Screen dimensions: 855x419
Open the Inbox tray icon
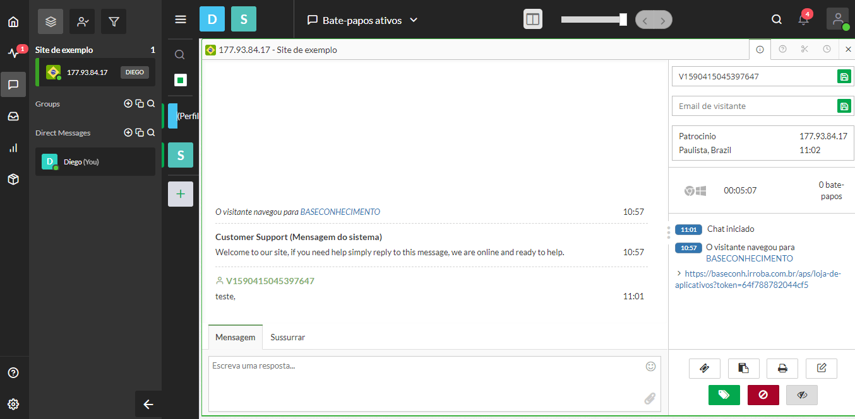(13, 117)
